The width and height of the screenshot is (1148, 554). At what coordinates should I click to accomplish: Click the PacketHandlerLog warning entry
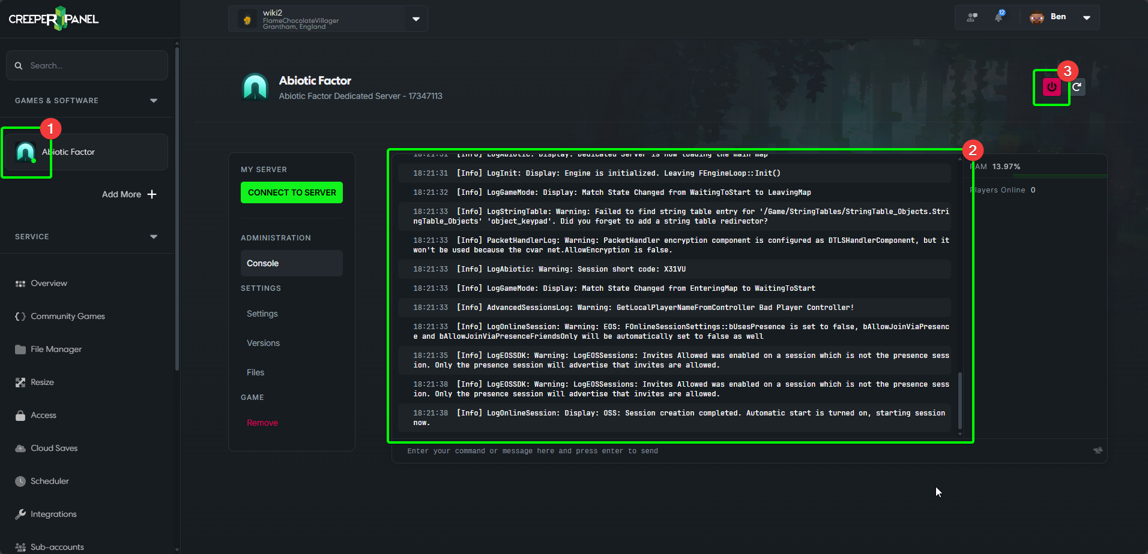[x=674, y=245]
